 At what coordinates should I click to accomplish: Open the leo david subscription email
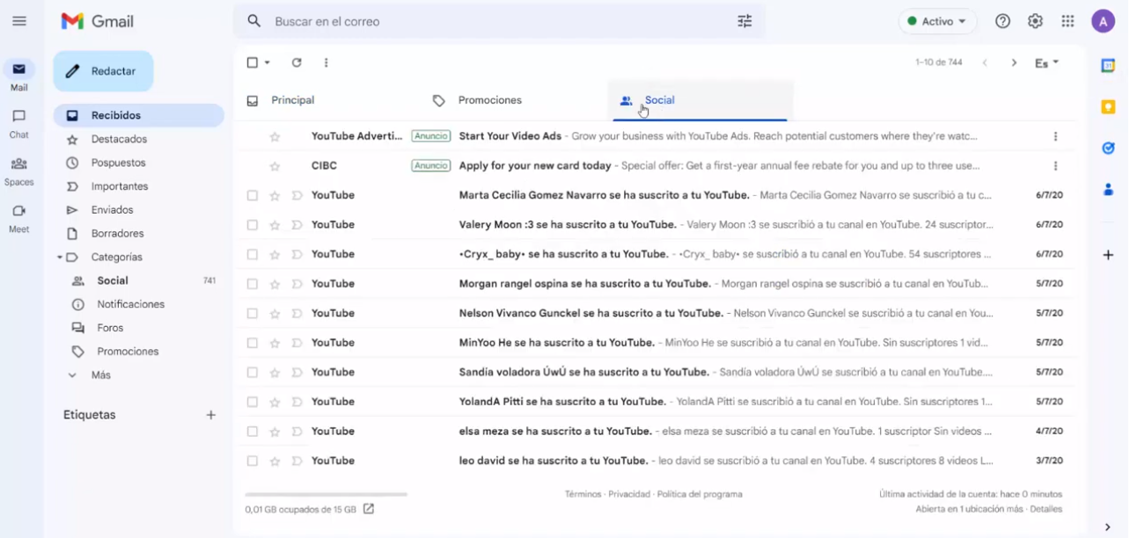tap(656, 461)
